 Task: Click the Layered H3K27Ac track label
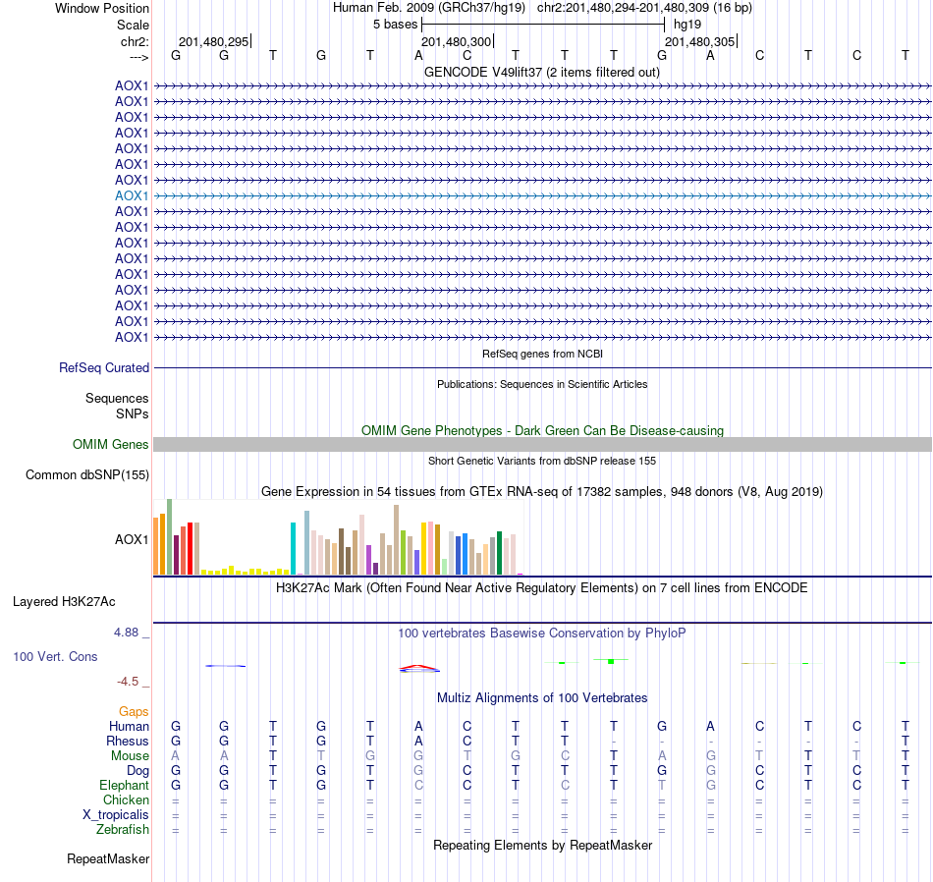(64, 602)
